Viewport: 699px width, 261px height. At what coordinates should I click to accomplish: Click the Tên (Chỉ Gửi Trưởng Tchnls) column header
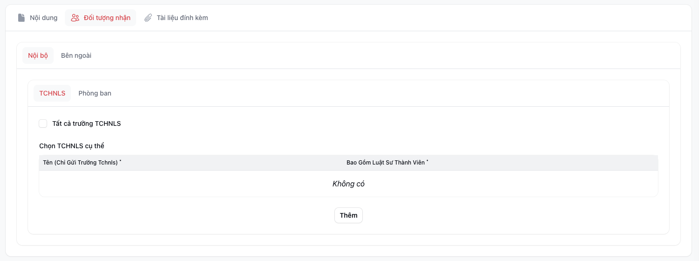80,163
